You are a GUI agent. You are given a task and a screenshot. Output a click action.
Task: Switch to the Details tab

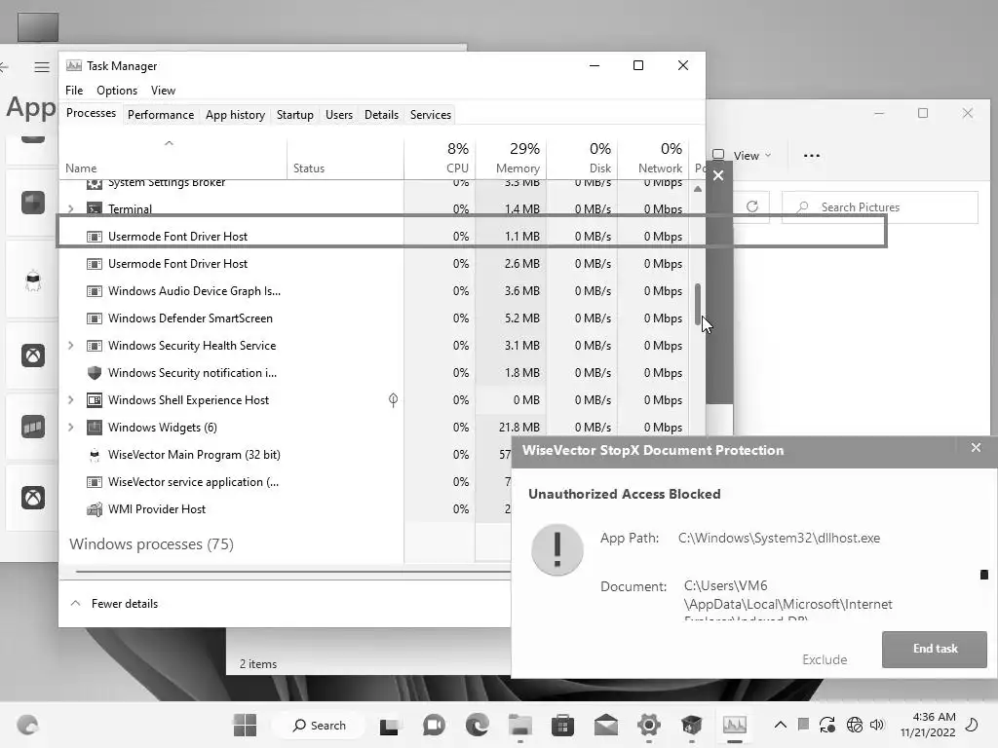[x=381, y=115]
